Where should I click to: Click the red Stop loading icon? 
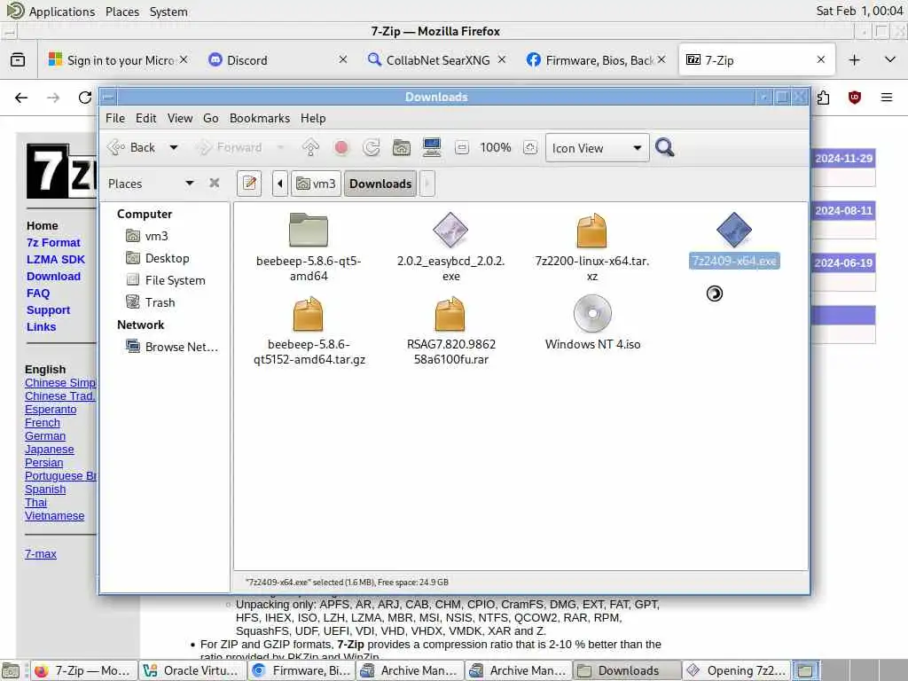click(x=341, y=148)
